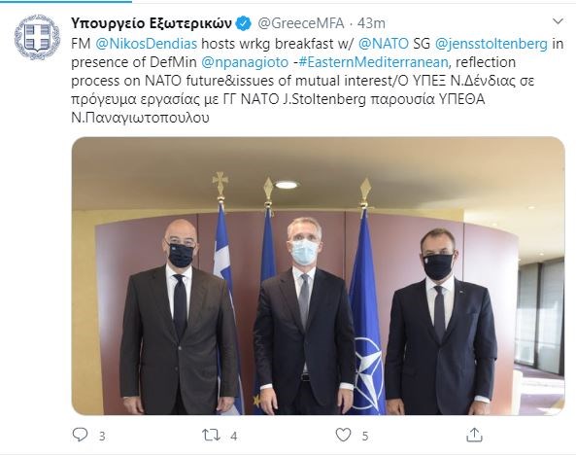Viewport: 576px width, 456px height.
Task: Open the Greek MFA profile avatar
Action: tap(37, 37)
